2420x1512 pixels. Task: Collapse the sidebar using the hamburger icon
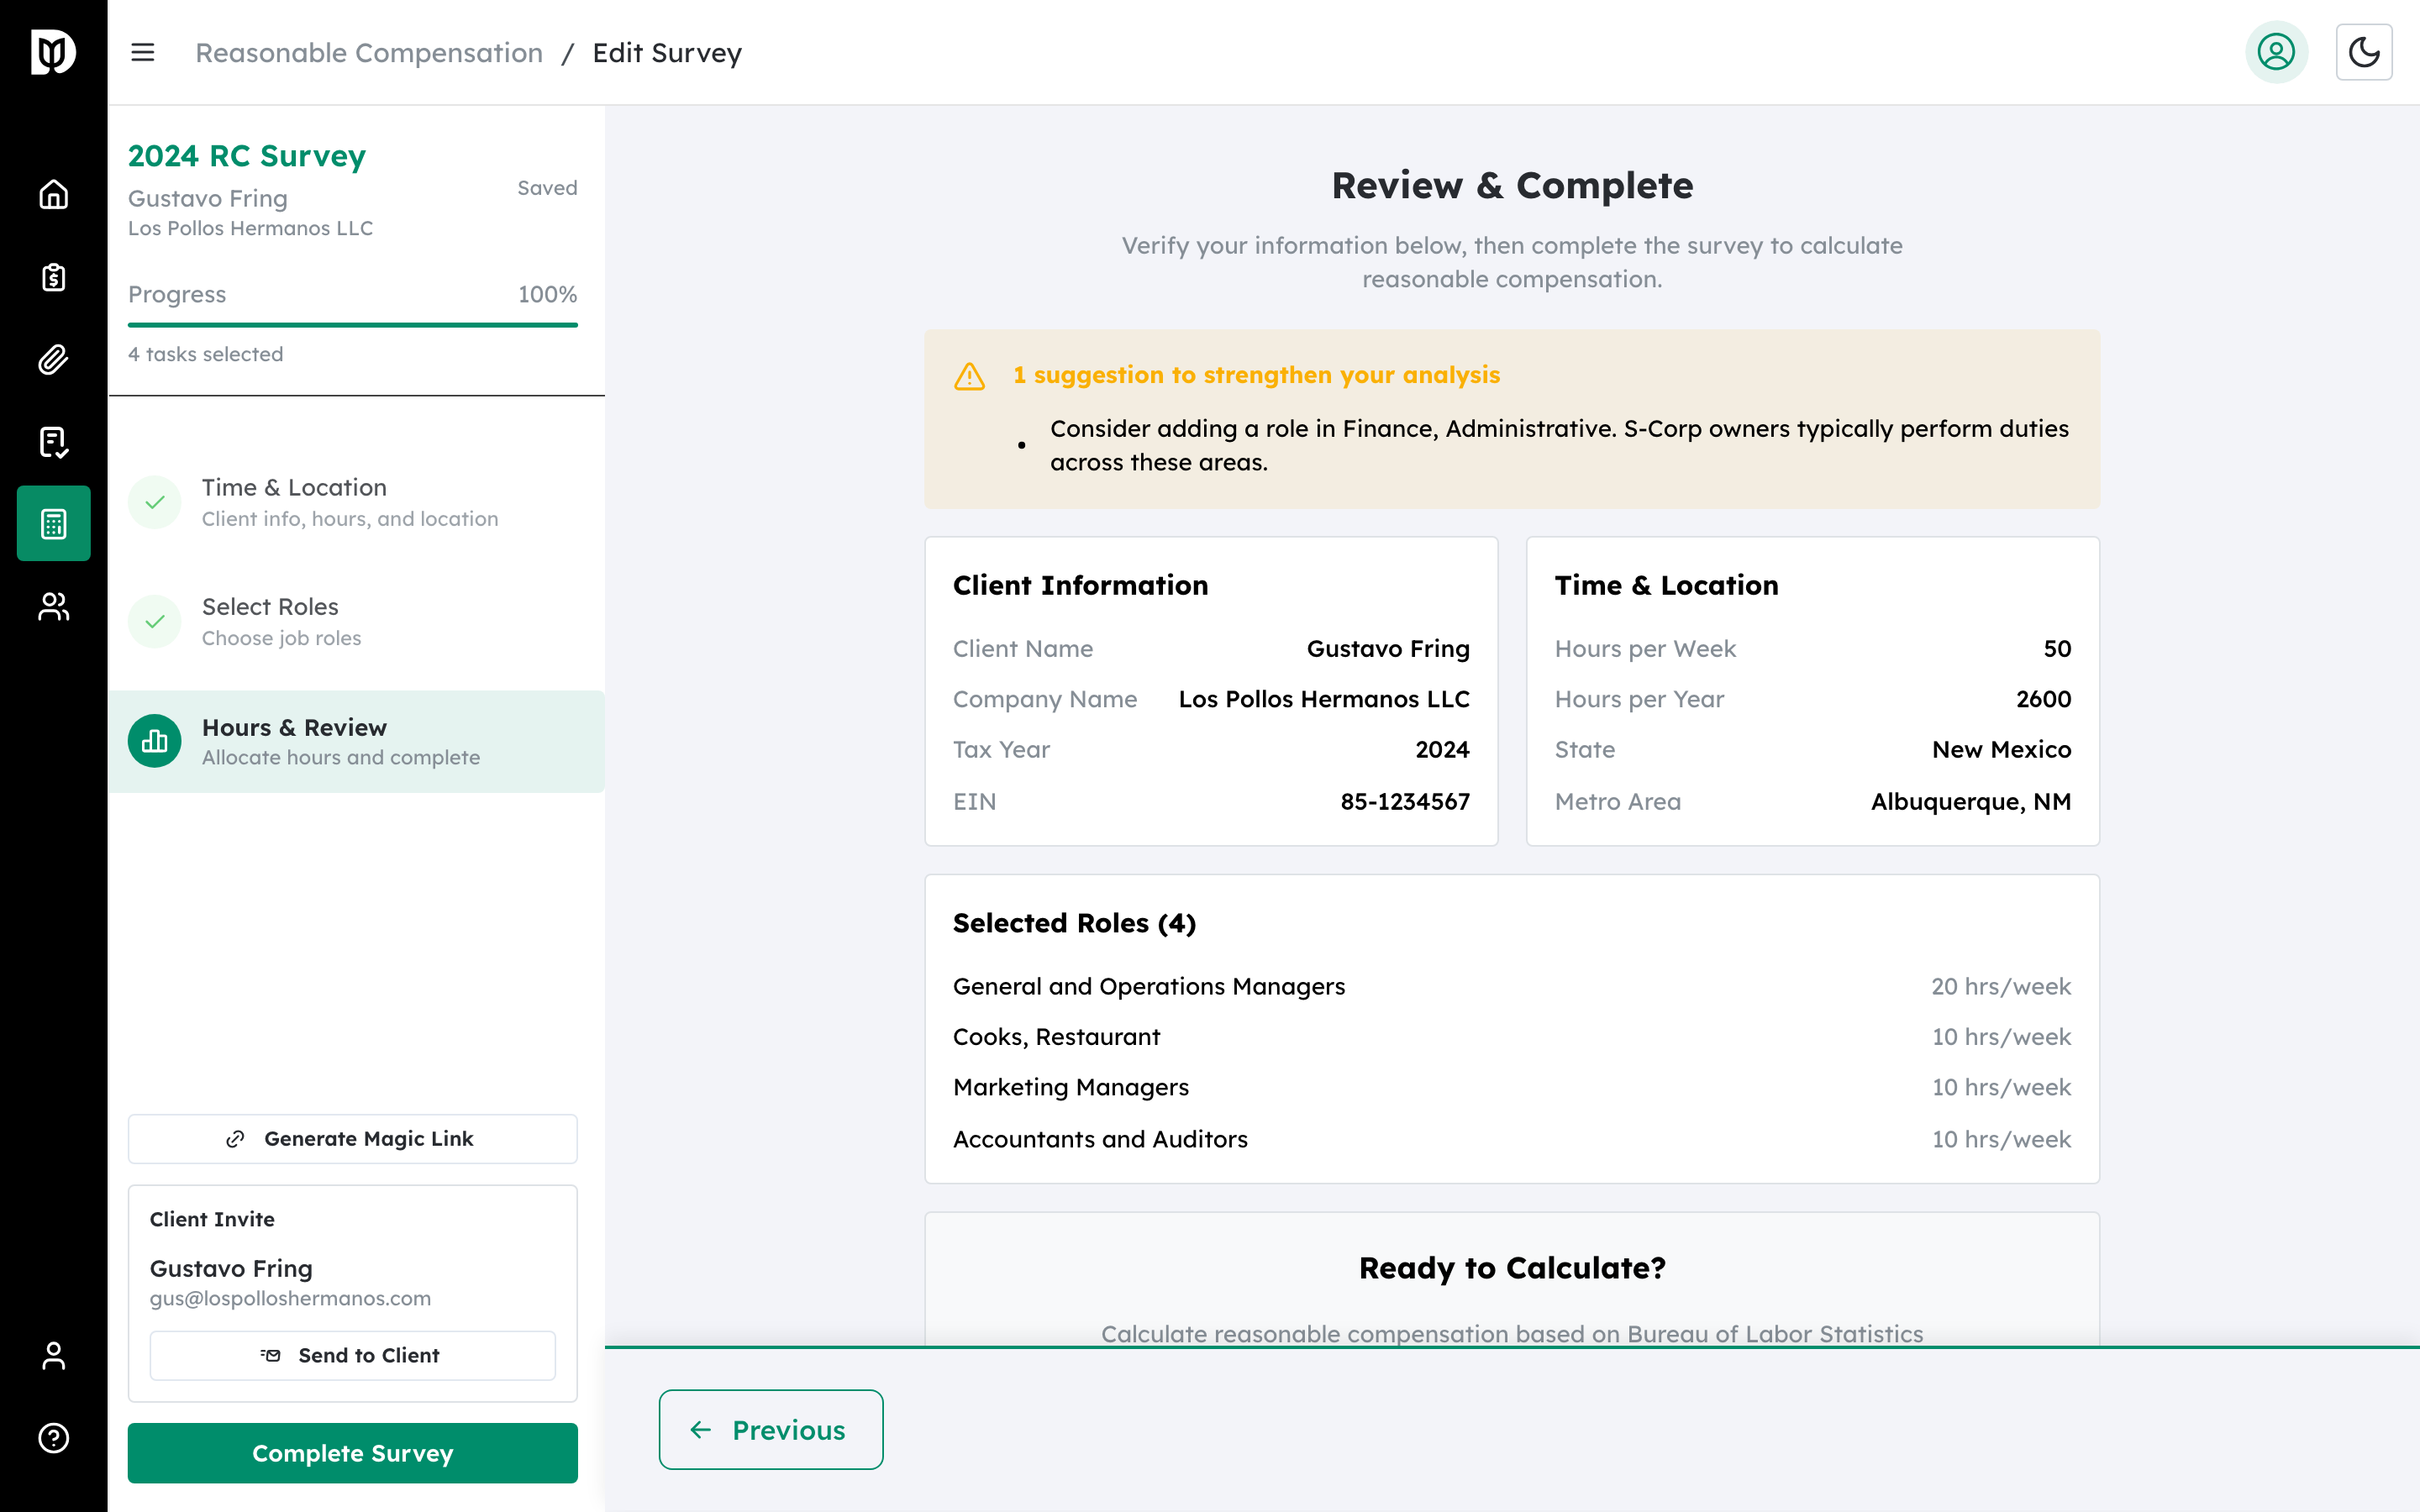click(143, 52)
